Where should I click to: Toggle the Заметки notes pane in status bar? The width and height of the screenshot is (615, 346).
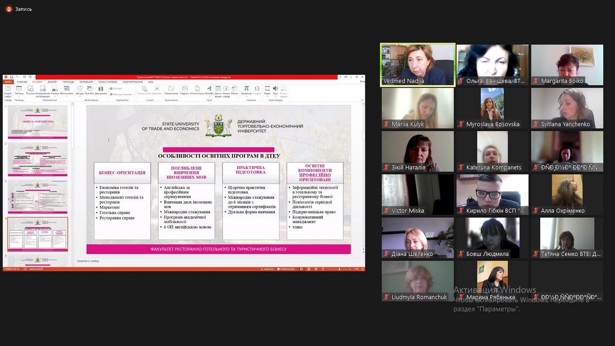pos(268,269)
